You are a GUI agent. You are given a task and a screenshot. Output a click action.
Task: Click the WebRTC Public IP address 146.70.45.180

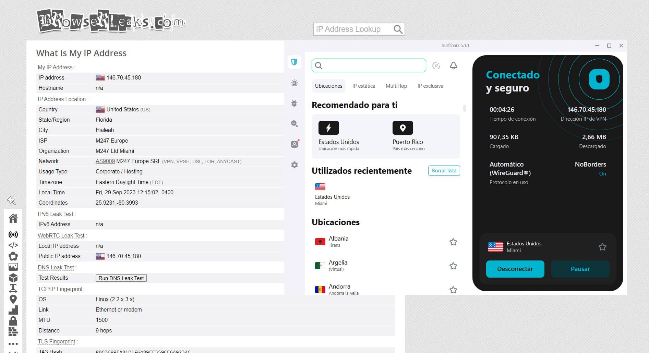coord(124,256)
